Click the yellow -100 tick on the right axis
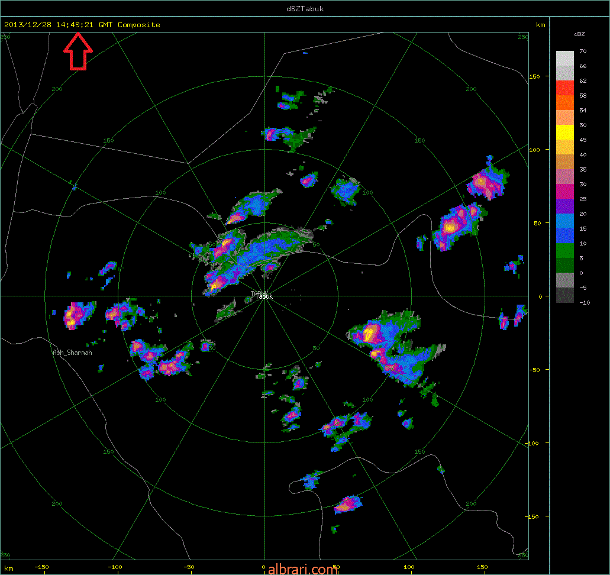 [x=532, y=443]
